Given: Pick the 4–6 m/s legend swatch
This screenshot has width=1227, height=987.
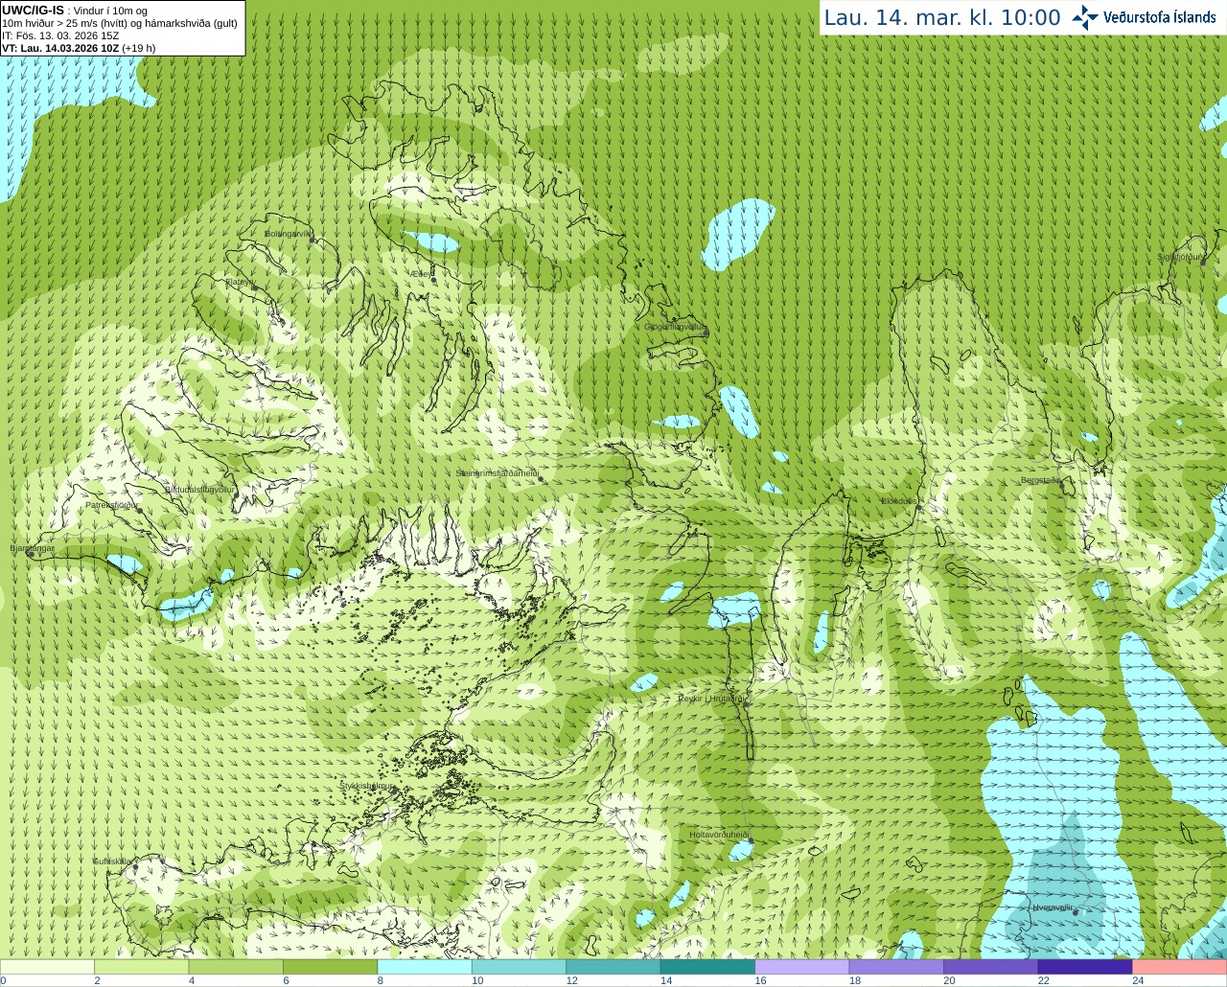Looking at the screenshot, I should [x=236, y=967].
